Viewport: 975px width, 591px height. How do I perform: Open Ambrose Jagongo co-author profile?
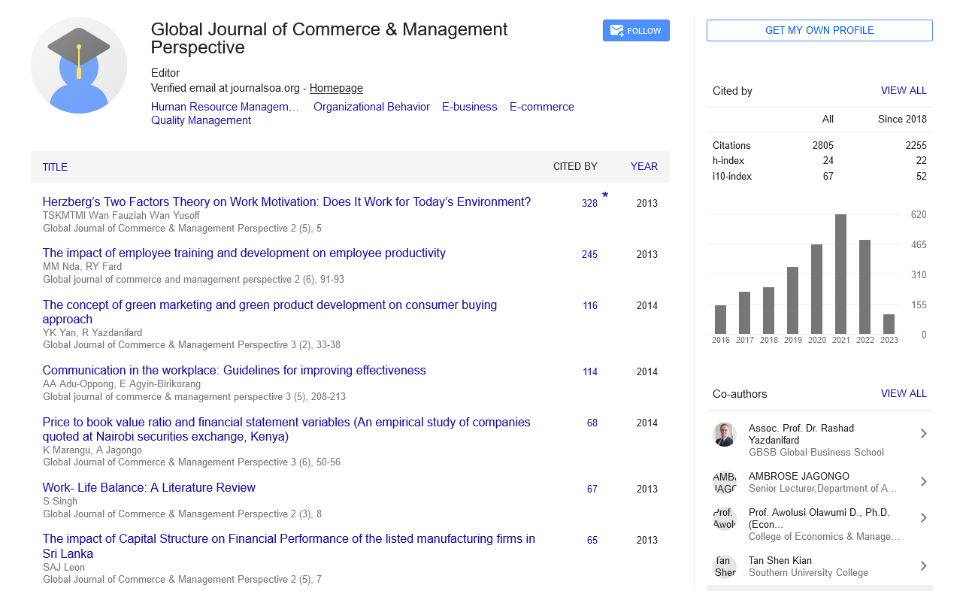(799, 477)
